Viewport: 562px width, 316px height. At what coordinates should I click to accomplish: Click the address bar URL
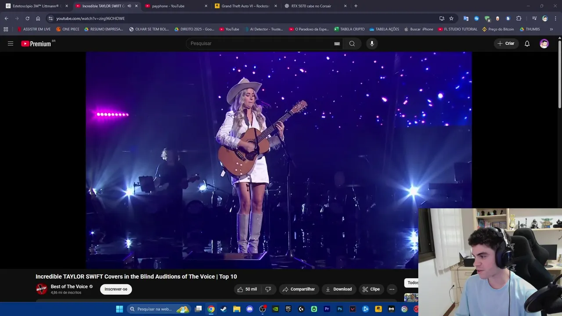click(90, 18)
